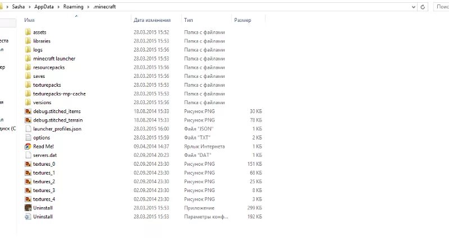Click the options text file icon
Viewport: 449px width, 238px height.
[28, 137]
